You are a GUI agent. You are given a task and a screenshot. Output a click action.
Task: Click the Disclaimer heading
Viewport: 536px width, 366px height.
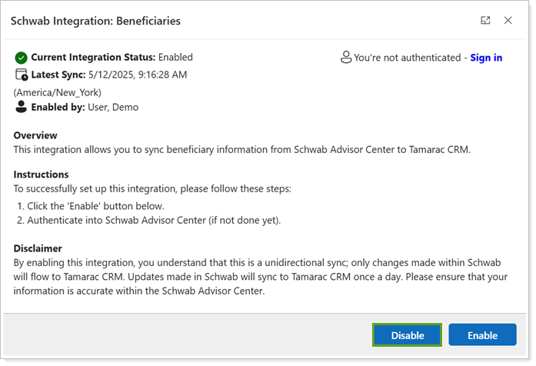38,248
